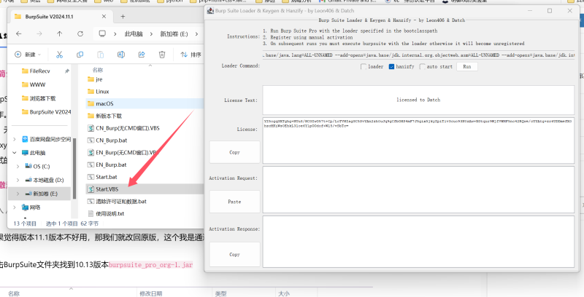This screenshot has width=584, height=297.
Task: Select the Start.VBS file
Action: coord(112,189)
